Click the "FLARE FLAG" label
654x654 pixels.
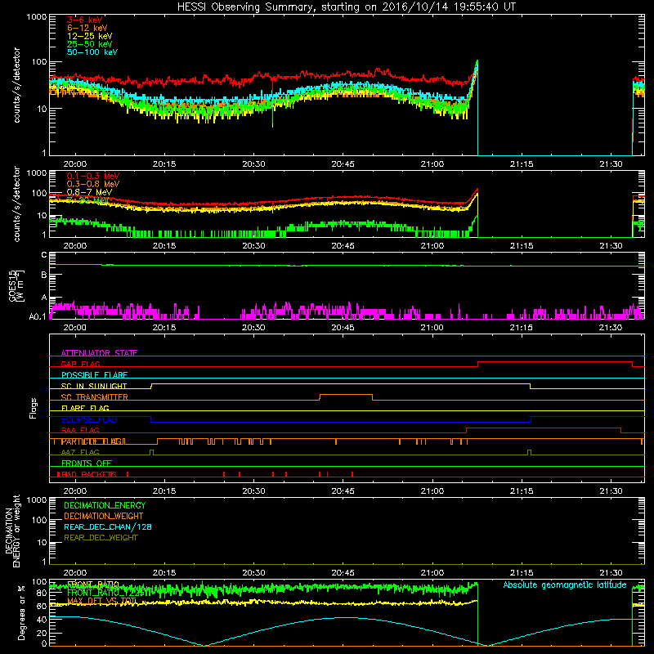(85, 408)
